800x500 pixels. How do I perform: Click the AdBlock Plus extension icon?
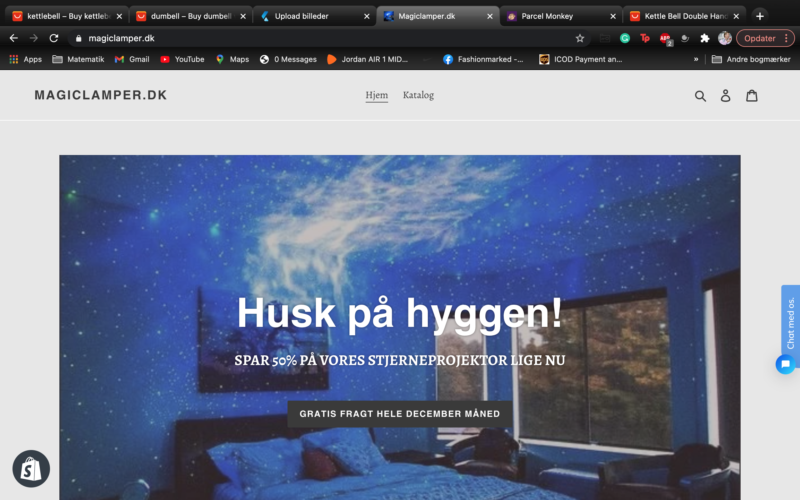pyautogui.click(x=665, y=38)
